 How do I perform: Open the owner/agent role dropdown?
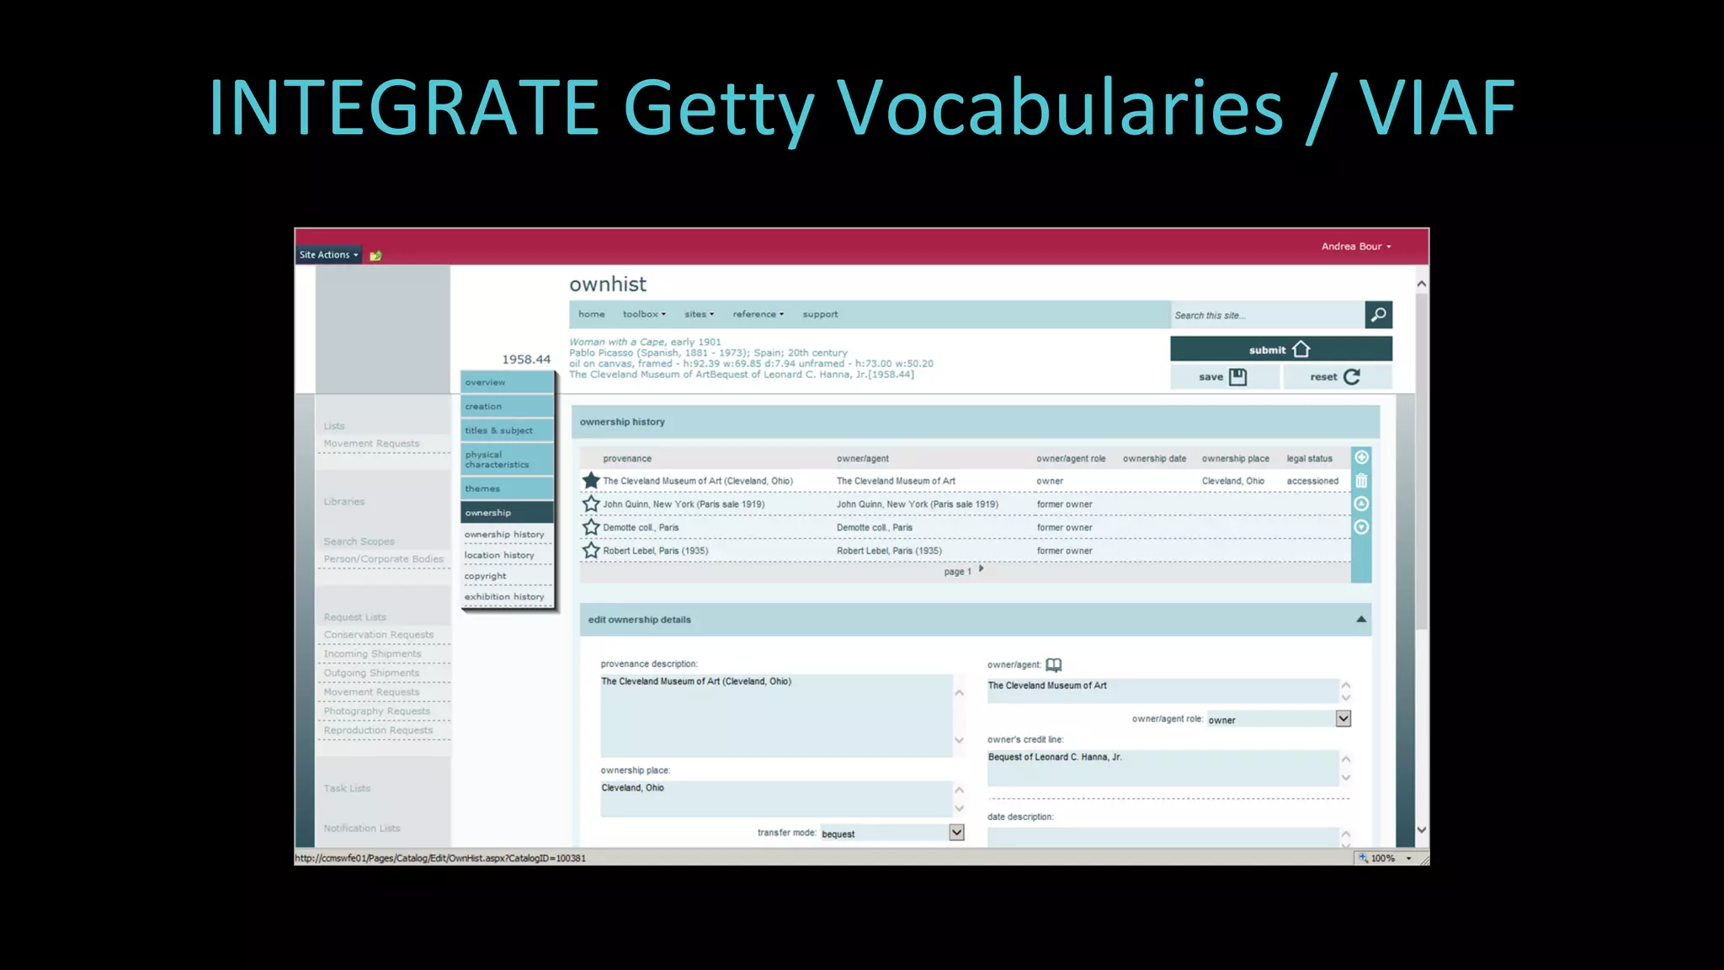tap(1343, 719)
